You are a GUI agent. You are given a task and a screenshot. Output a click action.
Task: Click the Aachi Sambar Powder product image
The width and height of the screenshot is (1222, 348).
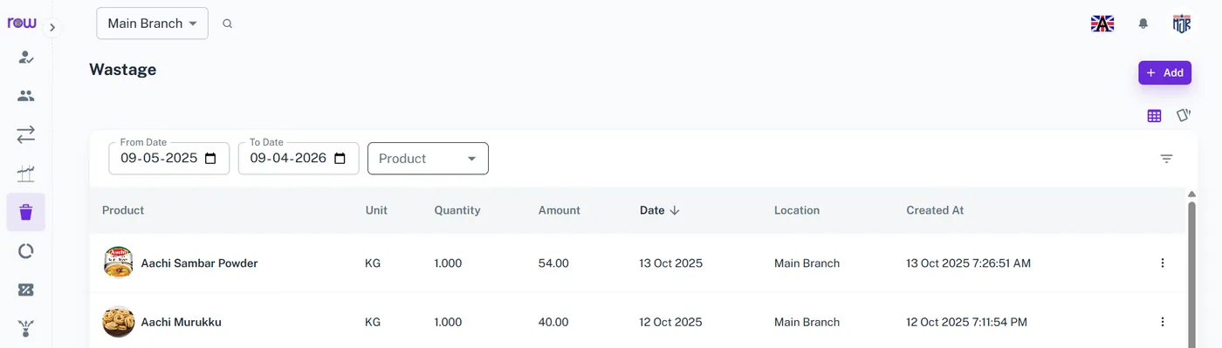pos(119,263)
